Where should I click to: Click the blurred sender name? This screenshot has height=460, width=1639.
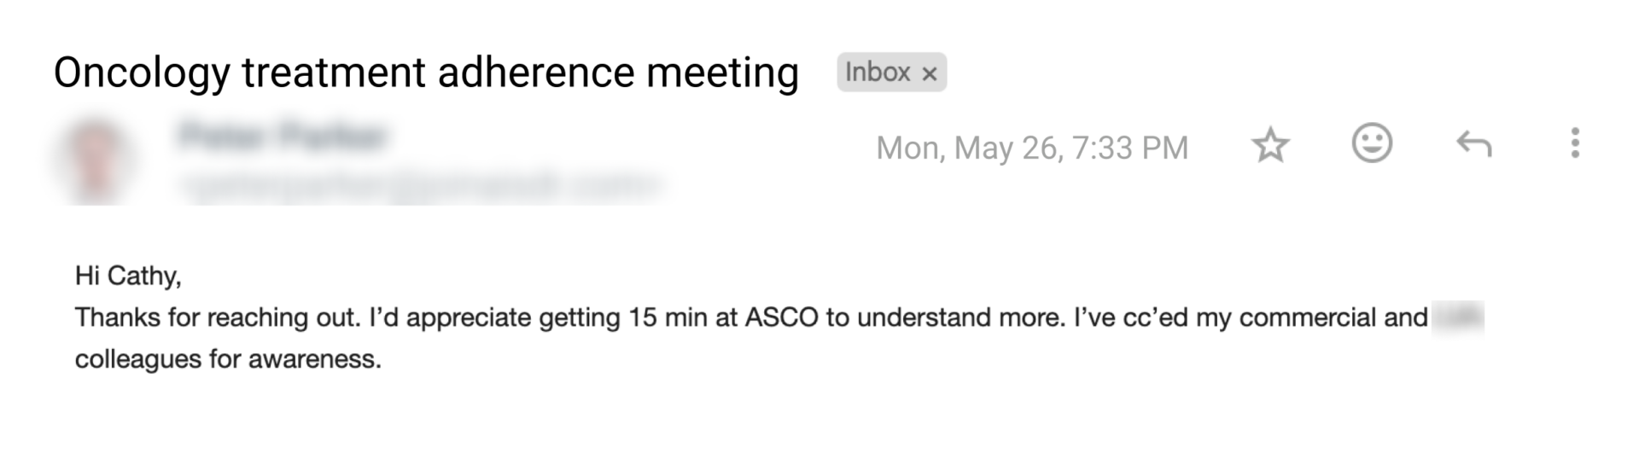[283, 137]
